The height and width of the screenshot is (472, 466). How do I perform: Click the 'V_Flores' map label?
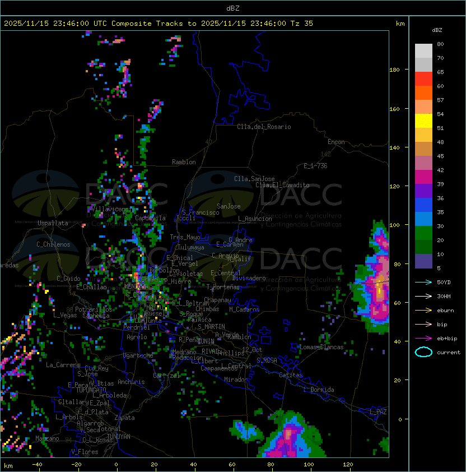[x=85, y=452]
